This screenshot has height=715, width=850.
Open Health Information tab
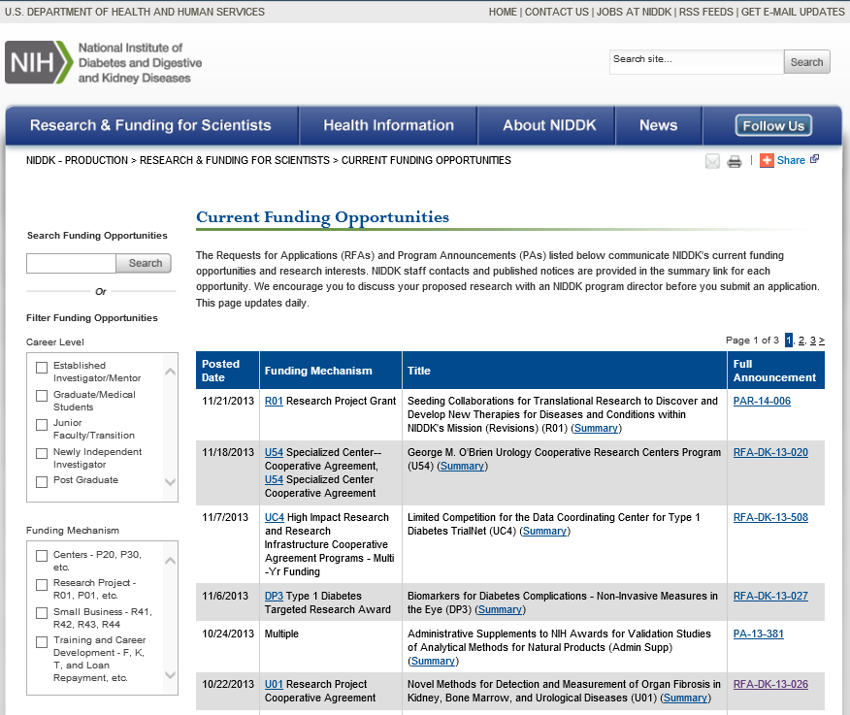click(388, 125)
